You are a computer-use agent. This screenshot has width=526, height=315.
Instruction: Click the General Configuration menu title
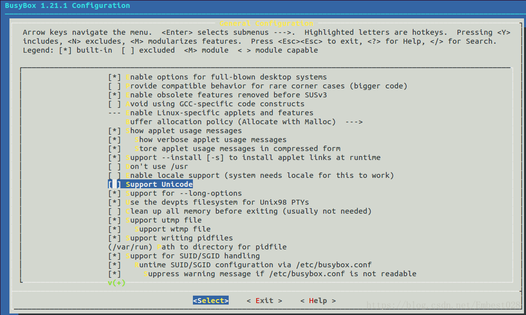point(266,23)
